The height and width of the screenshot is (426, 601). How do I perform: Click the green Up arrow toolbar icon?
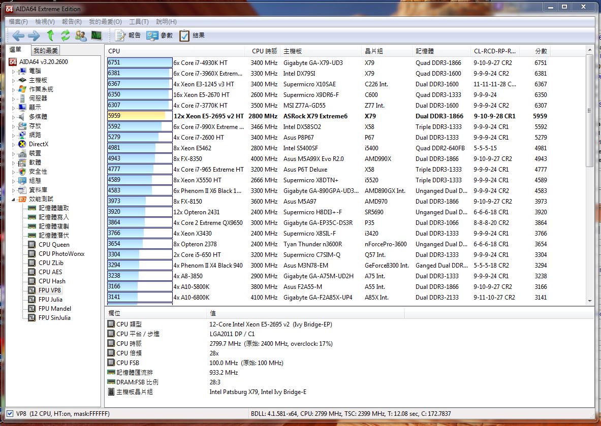(x=50, y=36)
